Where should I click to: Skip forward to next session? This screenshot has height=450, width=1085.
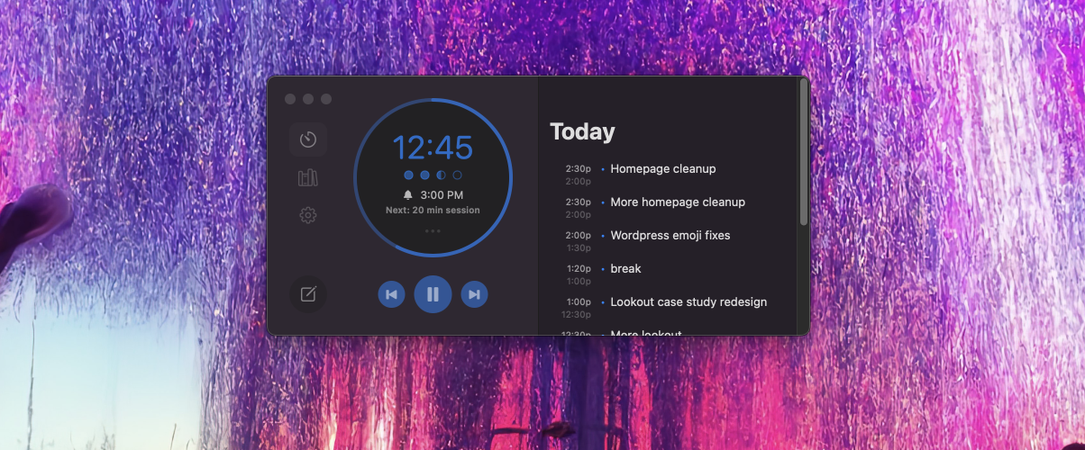[x=474, y=294]
